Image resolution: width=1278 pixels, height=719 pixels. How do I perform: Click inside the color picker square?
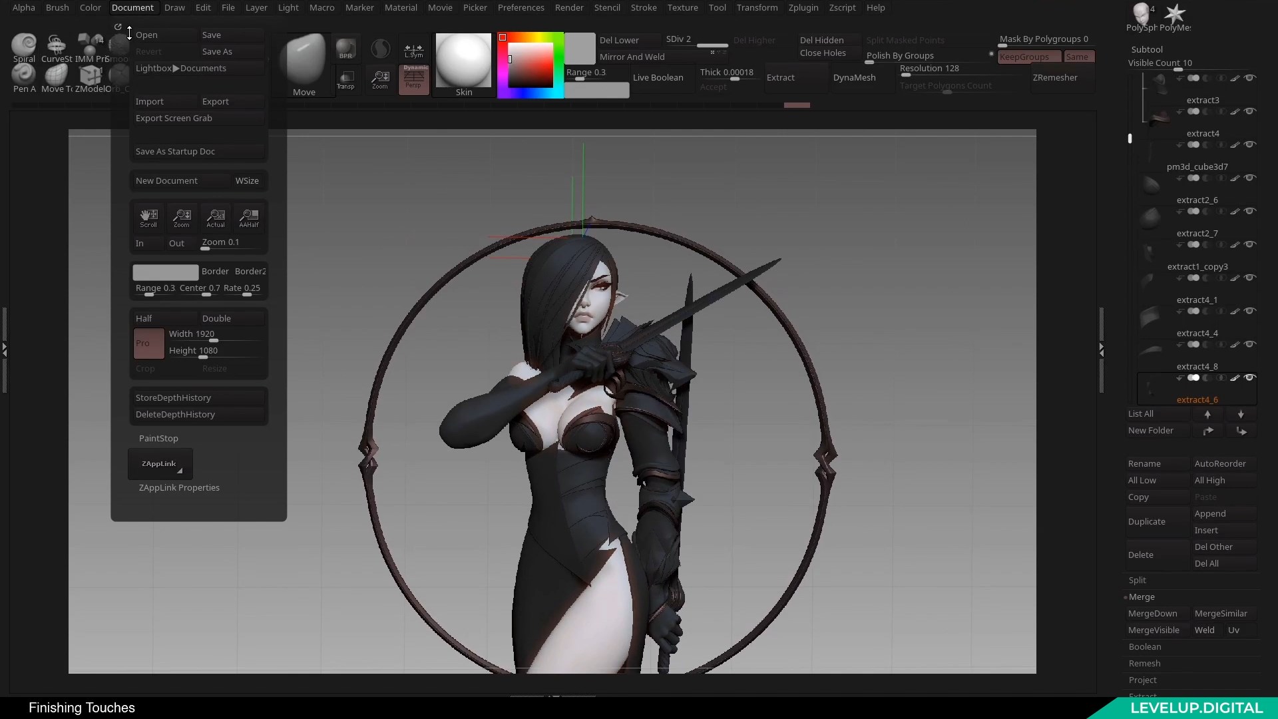point(531,65)
